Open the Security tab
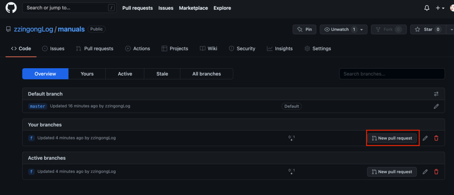This screenshot has height=195, width=454. point(242,48)
